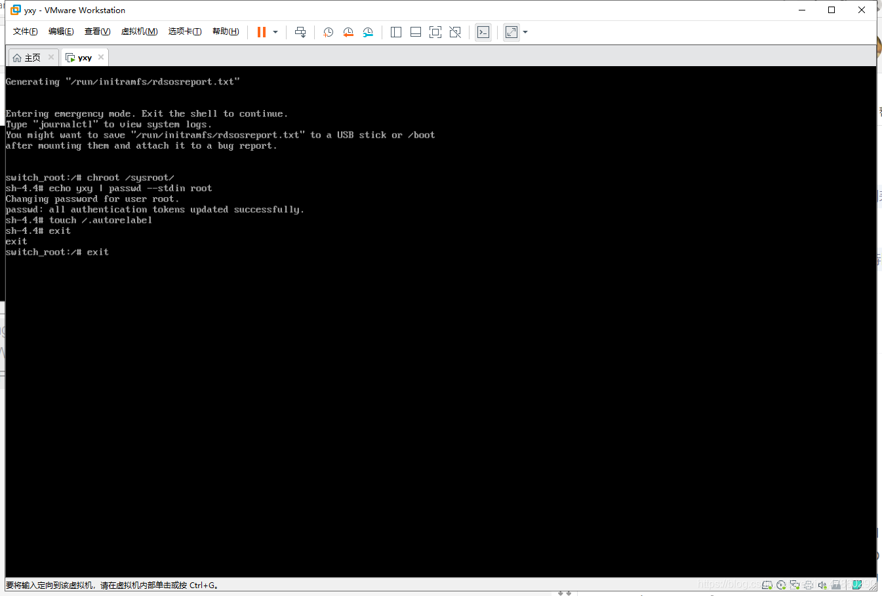This screenshot has height=596, width=882.
Task: Click the USB controller status icon
Action: click(x=836, y=585)
